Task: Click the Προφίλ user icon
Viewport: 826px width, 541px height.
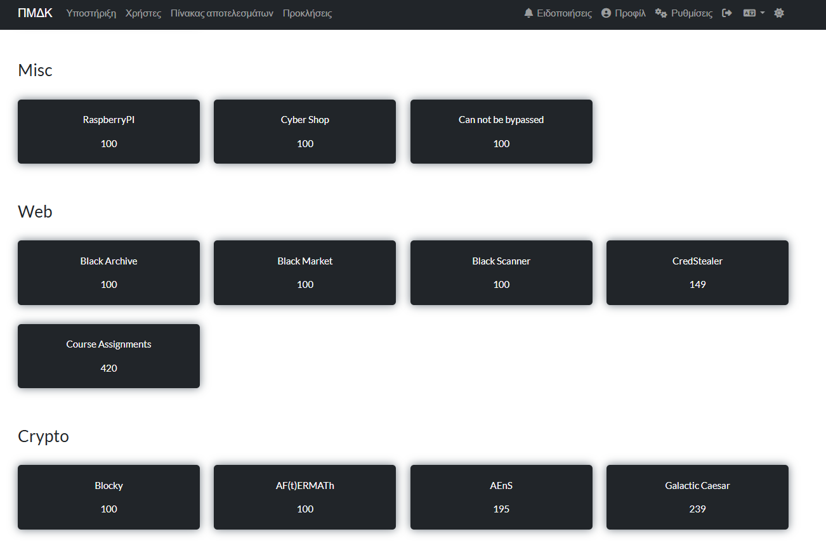Action: pyautogui.click(x=606, y=13)
